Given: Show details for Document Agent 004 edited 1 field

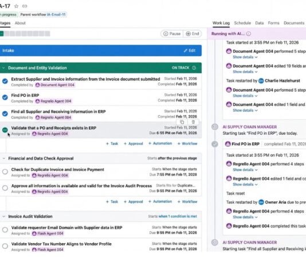Looking at the screenshot, I should coord(245,111).
